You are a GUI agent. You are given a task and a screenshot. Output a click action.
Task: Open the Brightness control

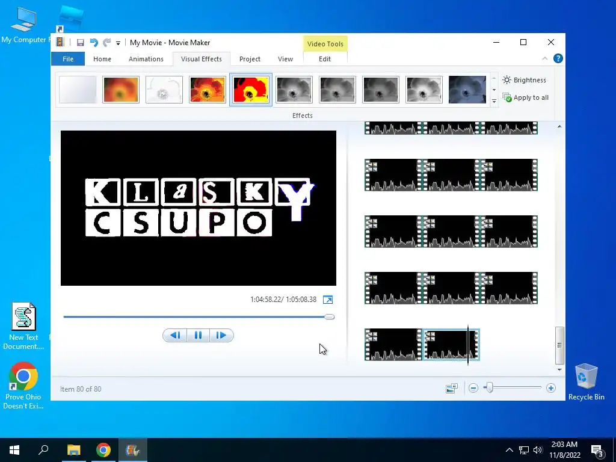(x=525, y=80)
